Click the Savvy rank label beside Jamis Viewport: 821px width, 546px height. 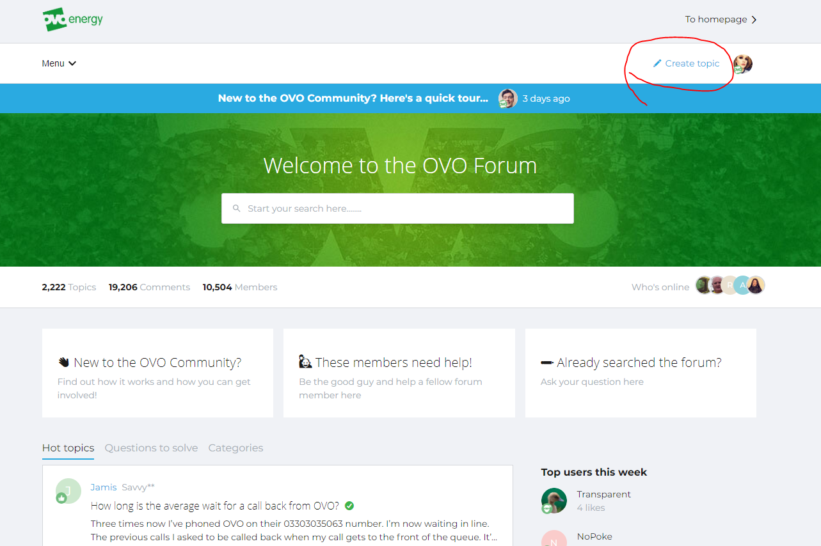coord(138,487)
